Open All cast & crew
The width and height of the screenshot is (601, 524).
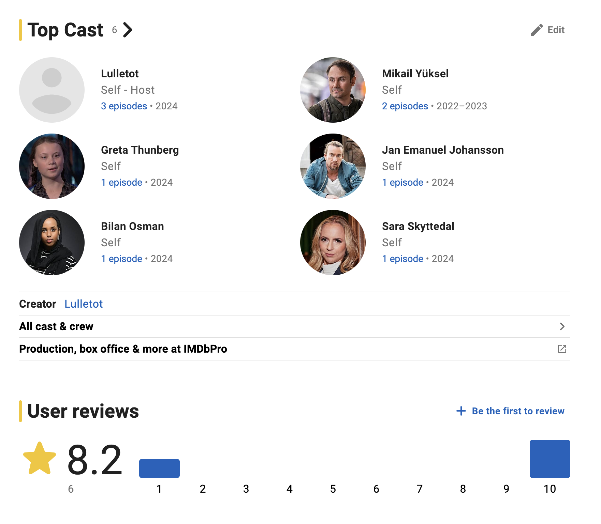295,326
